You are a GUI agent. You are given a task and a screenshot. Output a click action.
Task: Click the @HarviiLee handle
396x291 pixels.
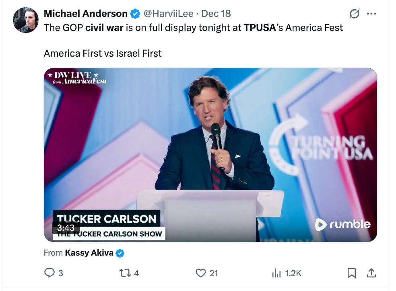point(169,14)
